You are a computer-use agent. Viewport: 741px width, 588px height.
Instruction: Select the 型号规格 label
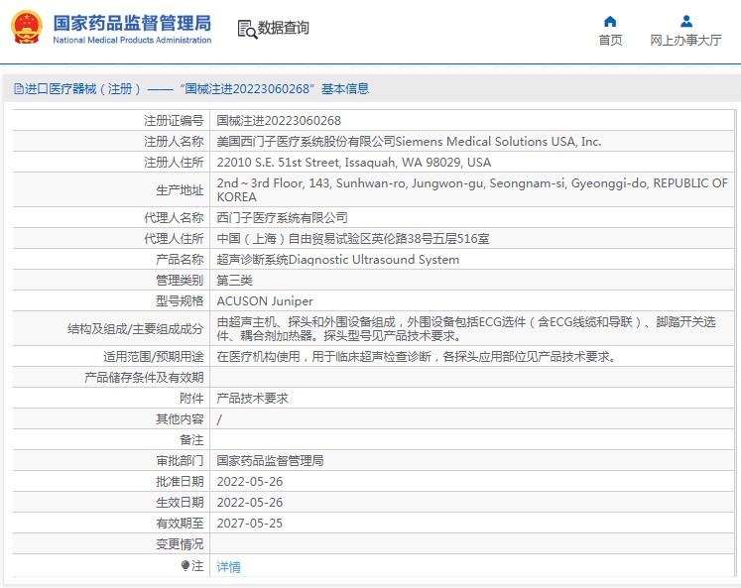[181, 300]
